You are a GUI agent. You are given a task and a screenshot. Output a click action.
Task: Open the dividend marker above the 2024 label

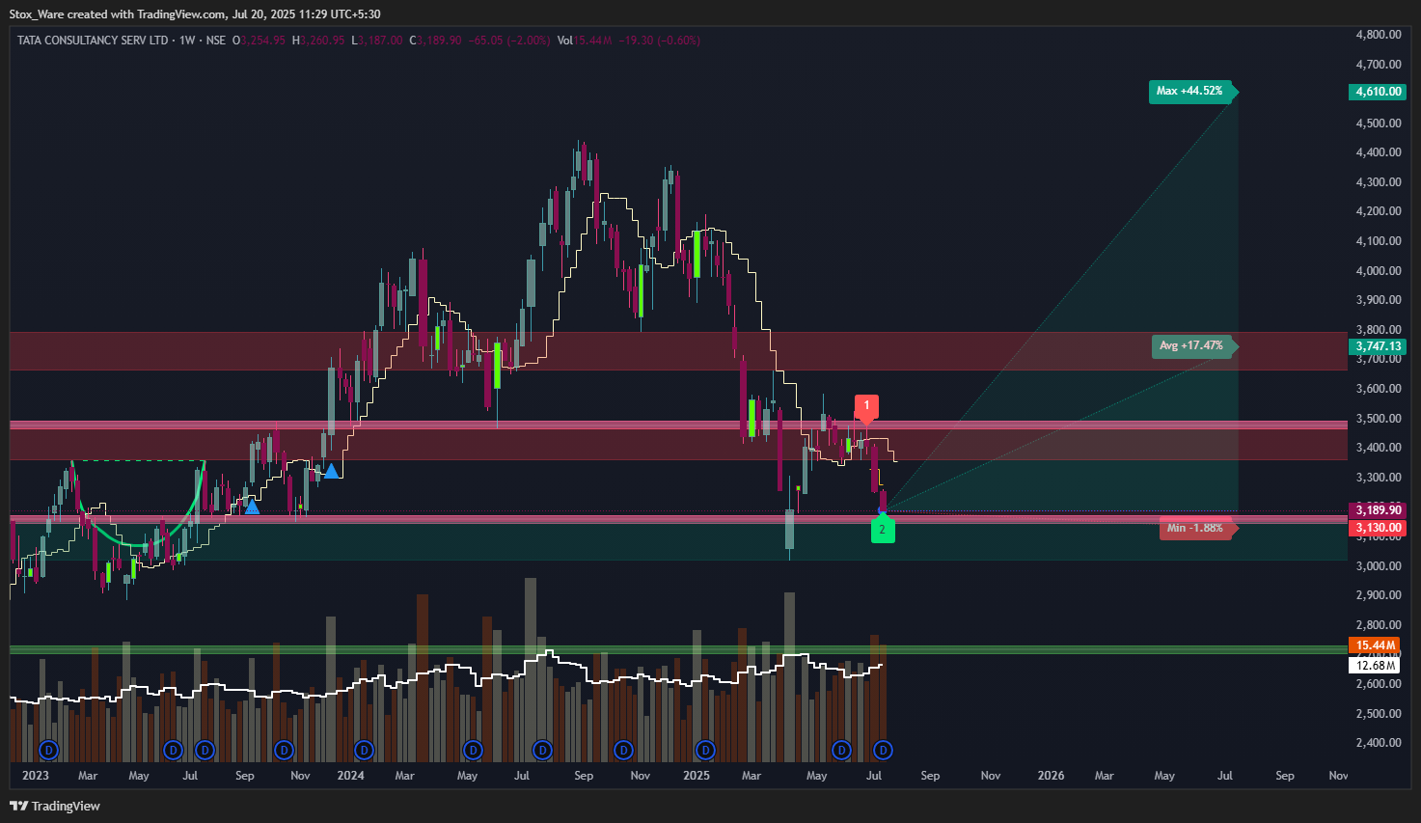[364, 750]
